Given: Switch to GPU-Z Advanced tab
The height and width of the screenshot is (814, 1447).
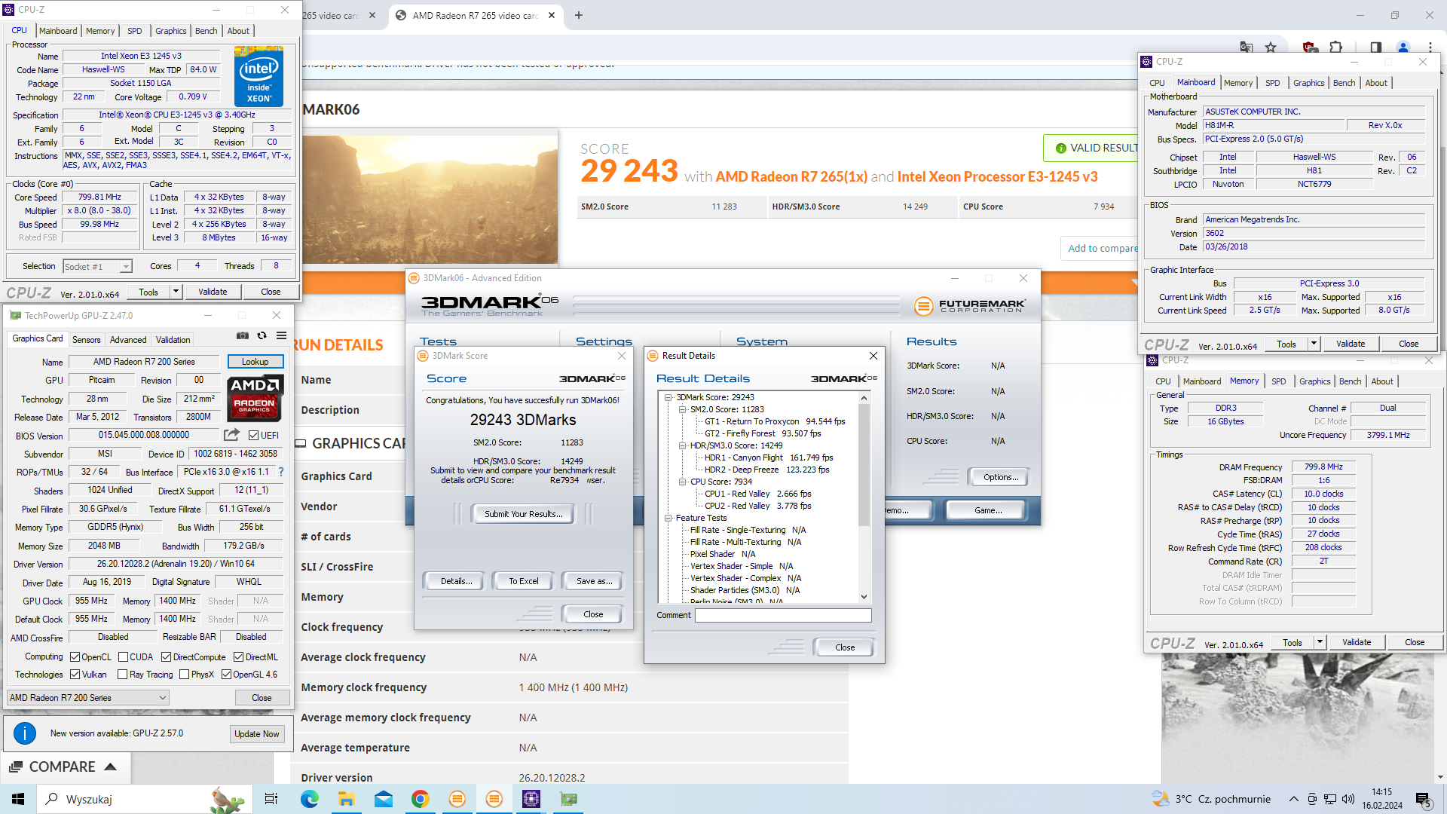Looking at the screenshot, I should point(128,340).
